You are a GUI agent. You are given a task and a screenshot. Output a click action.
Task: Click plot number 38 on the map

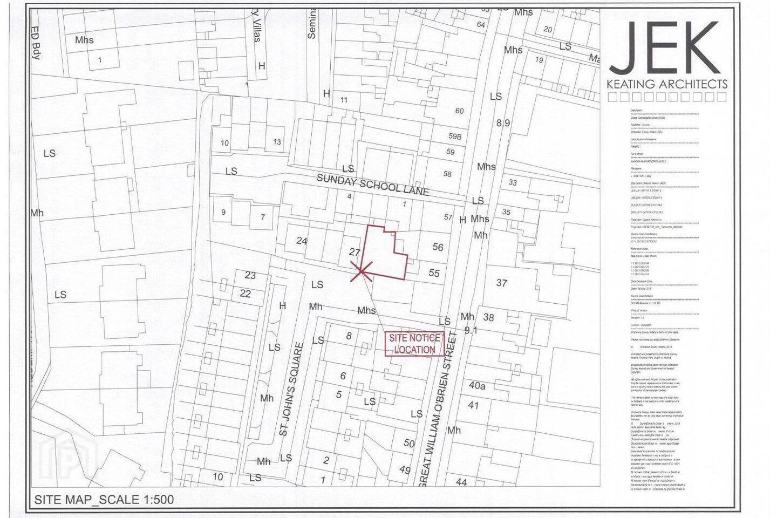[488, 317]
